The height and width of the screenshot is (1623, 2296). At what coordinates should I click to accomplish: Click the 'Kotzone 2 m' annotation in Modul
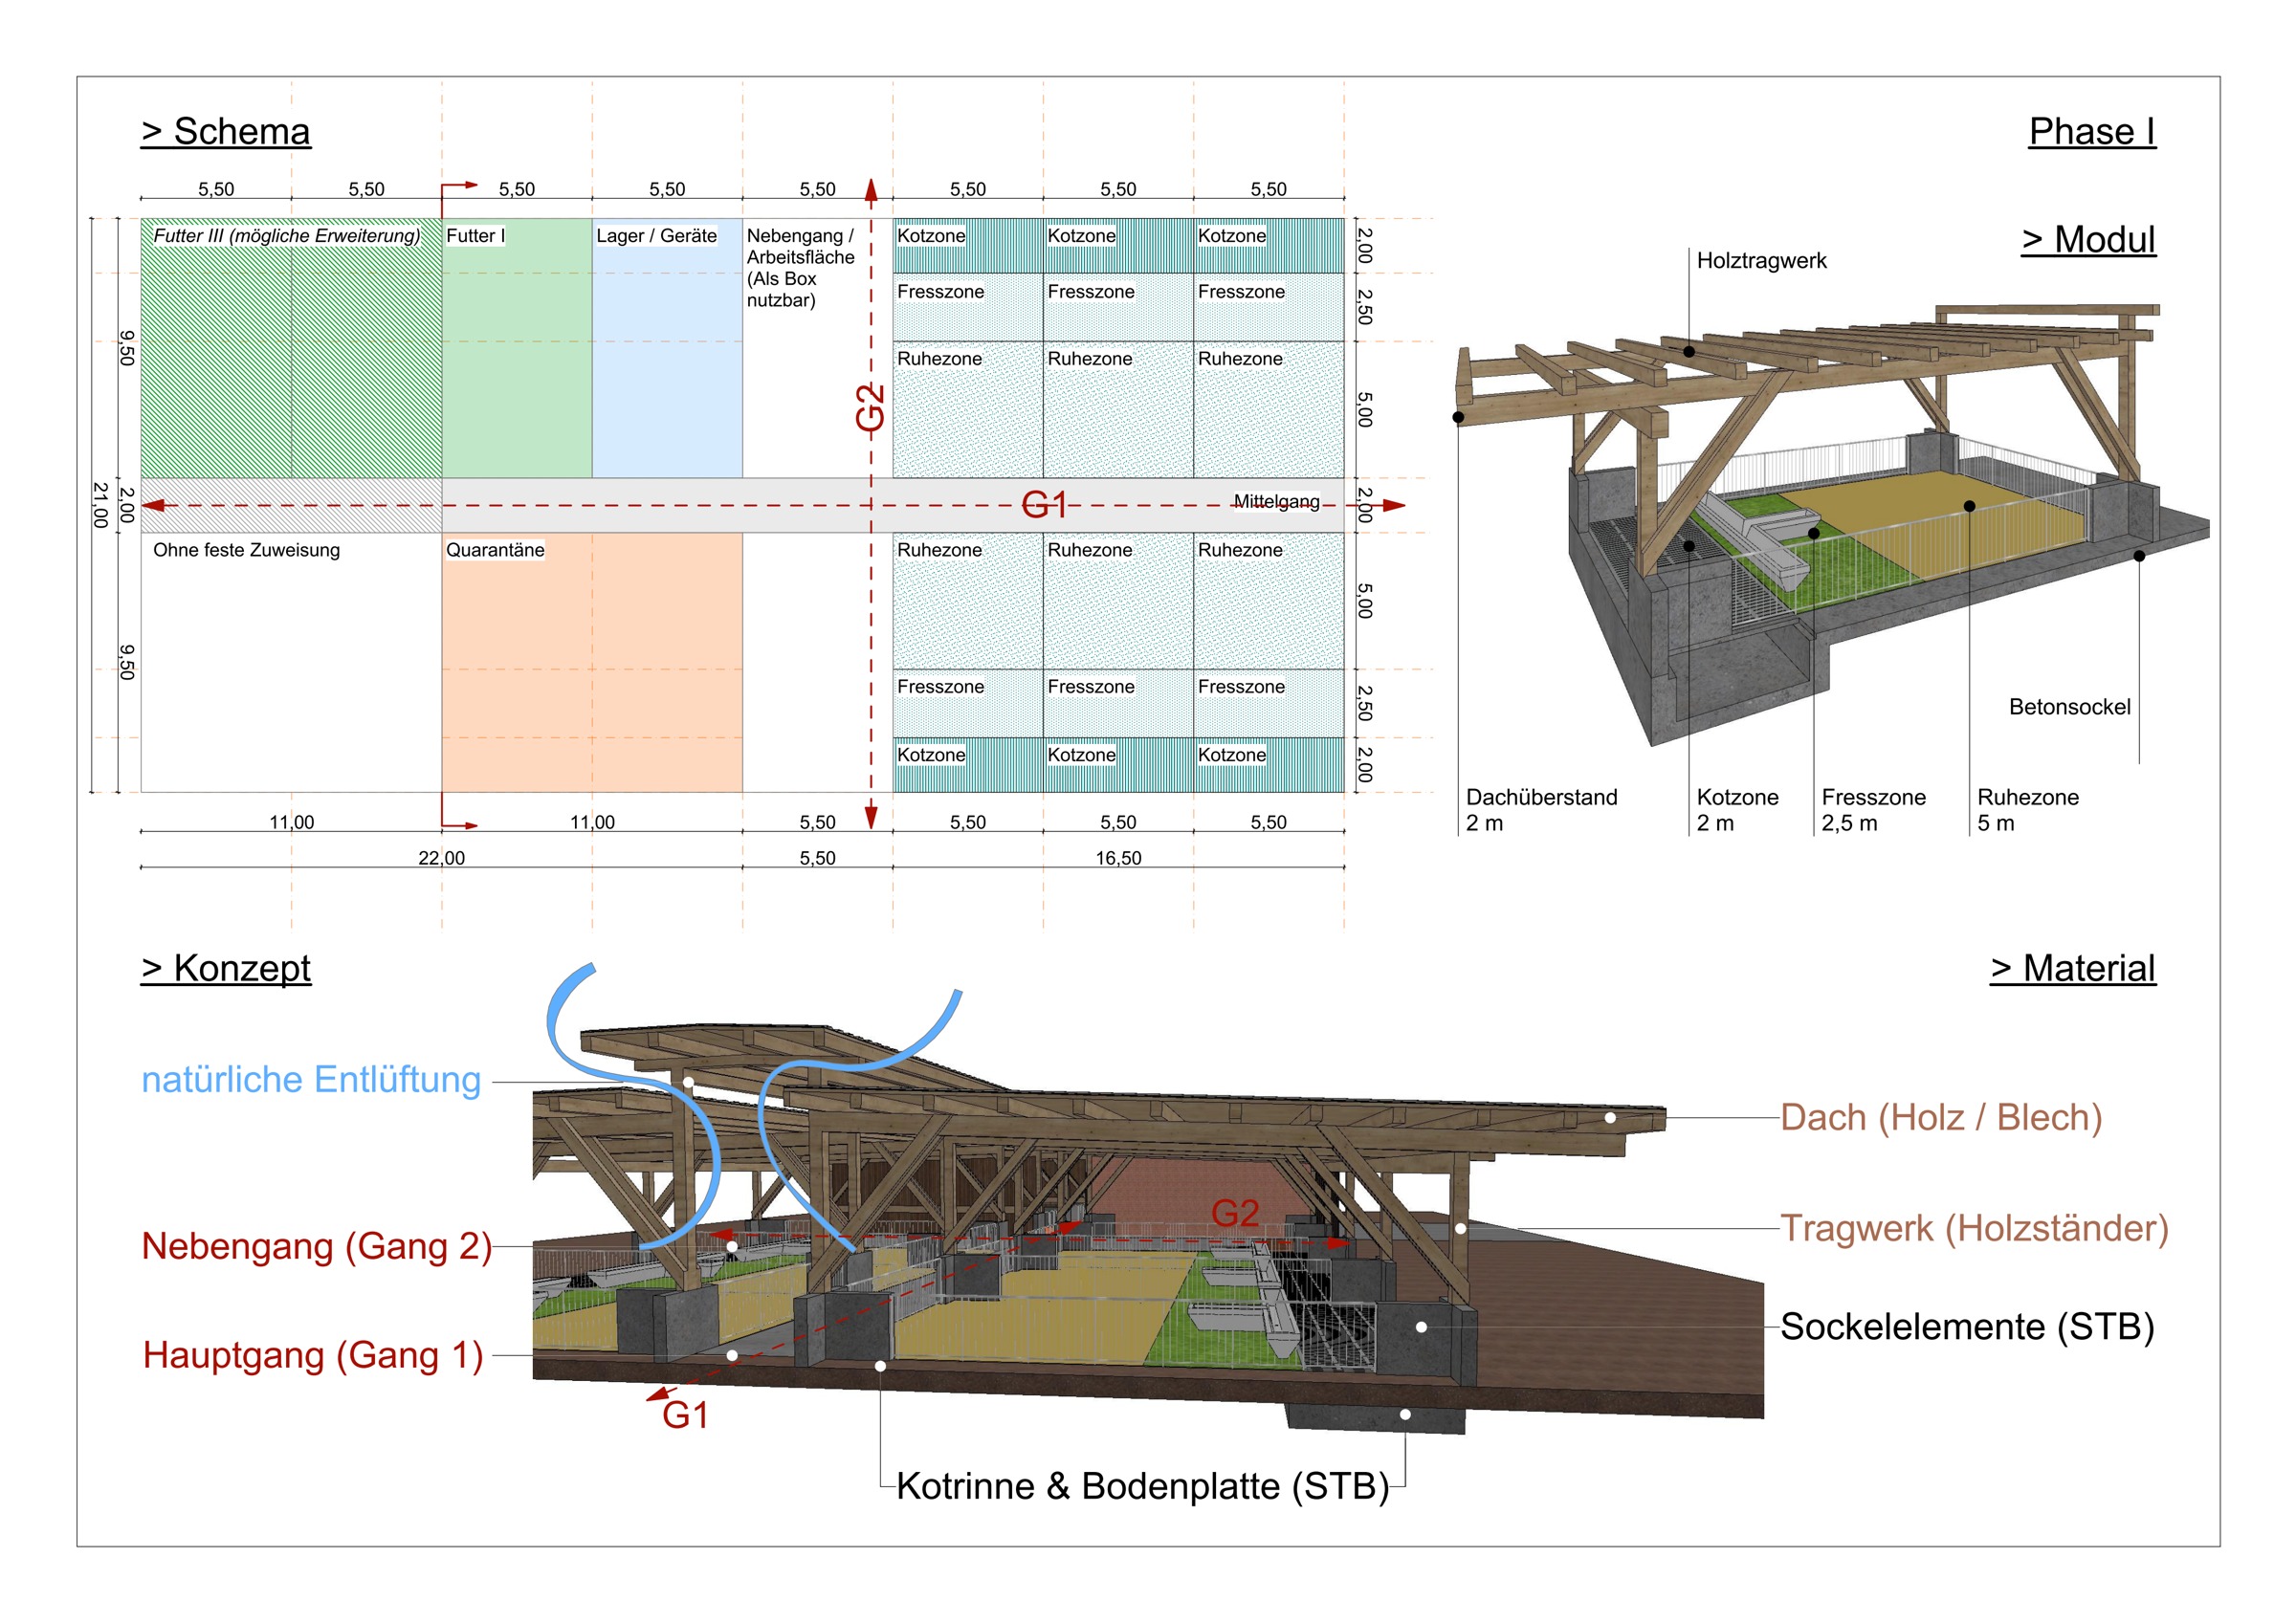[1737, 810]
